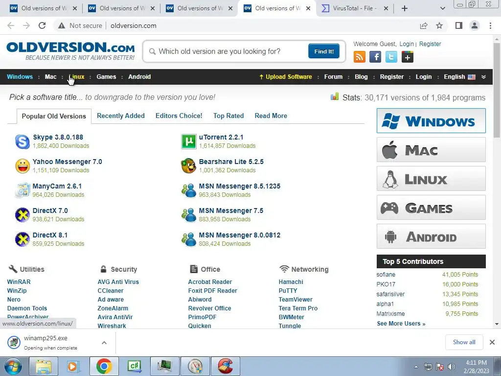Screen dimensions: 501x376
Task: Share this page from the address bar
Action: [424, 25]
